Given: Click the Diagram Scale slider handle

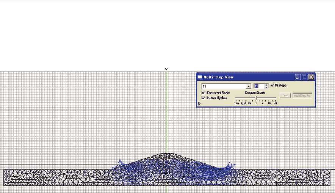Looking at the screenshot, I should coord(257,97).
